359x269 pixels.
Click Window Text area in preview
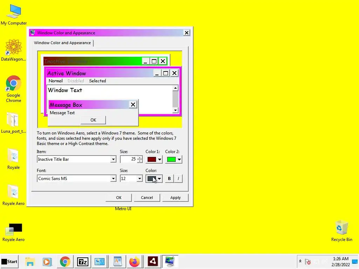coord(65,90)
